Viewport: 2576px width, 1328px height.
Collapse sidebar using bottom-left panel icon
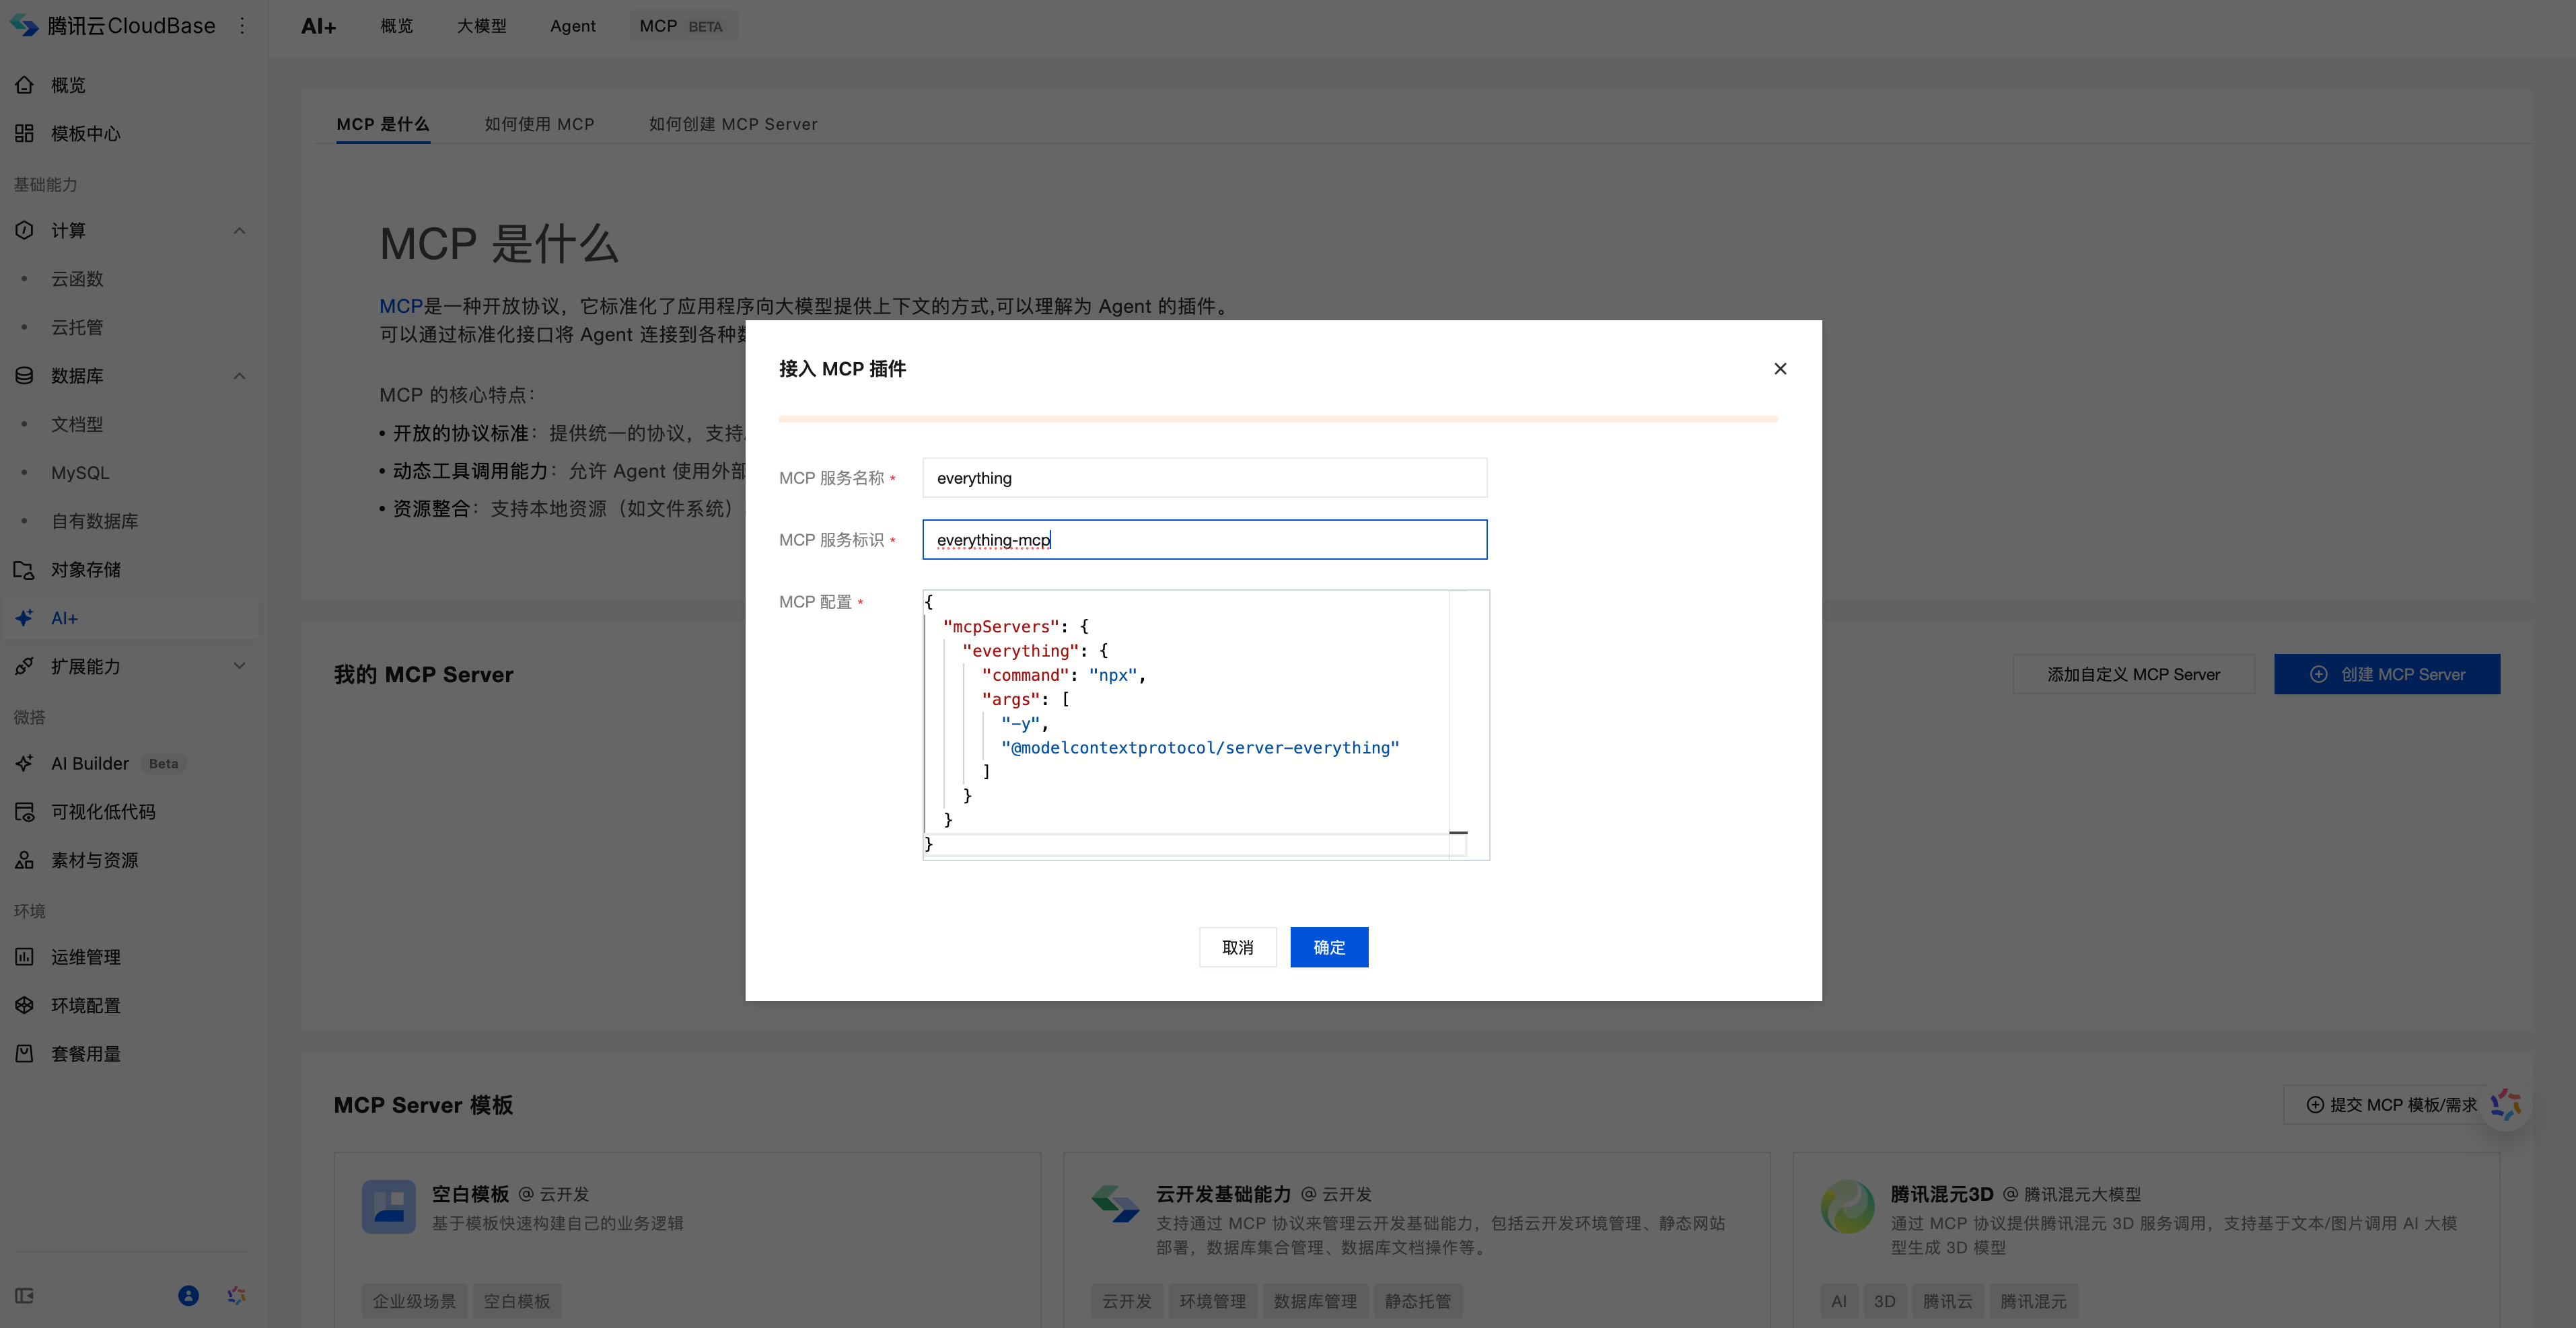[25, 1296]
